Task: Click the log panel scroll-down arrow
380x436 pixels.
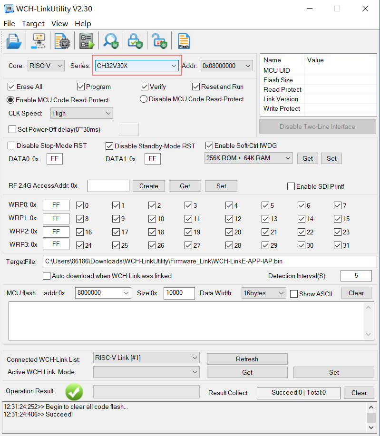Action: pyautogui.click(x=371, y=427)
